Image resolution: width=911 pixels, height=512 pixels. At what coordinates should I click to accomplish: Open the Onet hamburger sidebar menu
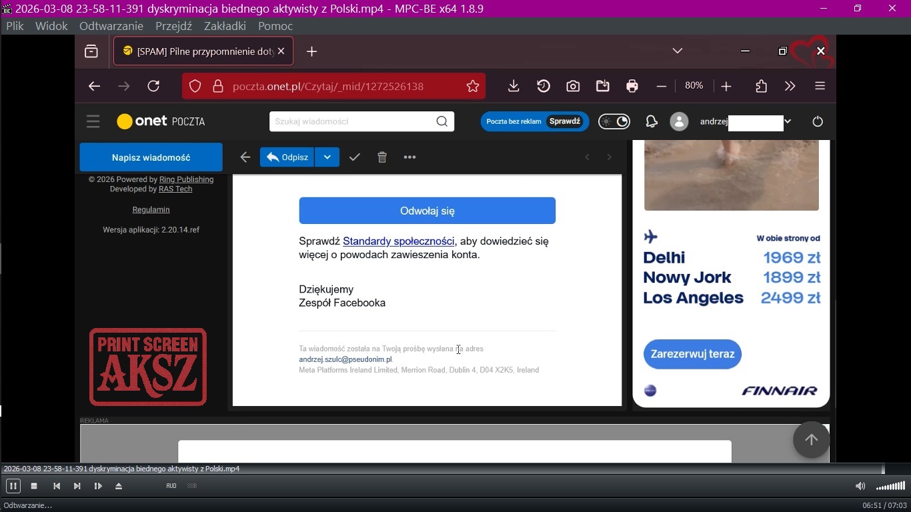[93, 121]
